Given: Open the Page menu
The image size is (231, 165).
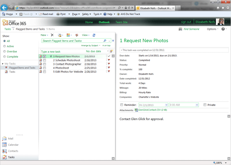Looking at the screenshot, I should coord(76,14).
